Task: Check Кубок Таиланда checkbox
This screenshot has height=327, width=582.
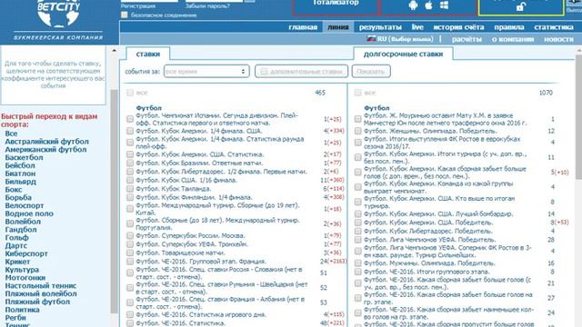Action: coord(130,189)
